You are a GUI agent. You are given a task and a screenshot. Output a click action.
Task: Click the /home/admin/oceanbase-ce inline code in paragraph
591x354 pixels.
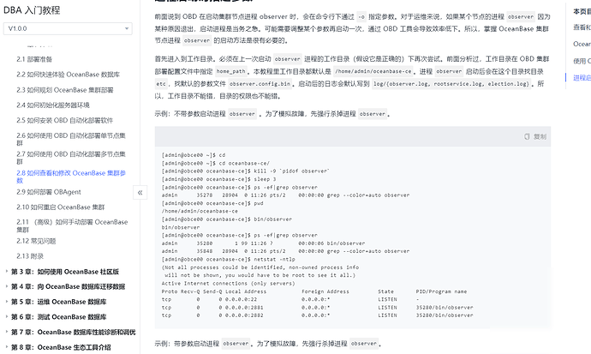(373, 71)
